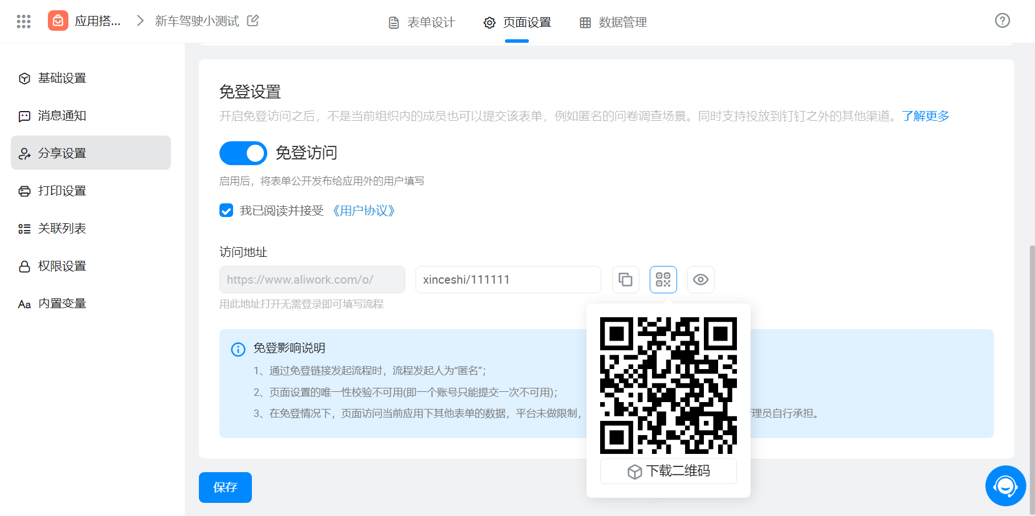Screen dimensions: 1035x516
Task: Uncheck 我已阅读并接受 checkbox
Action: coord(226,211)
